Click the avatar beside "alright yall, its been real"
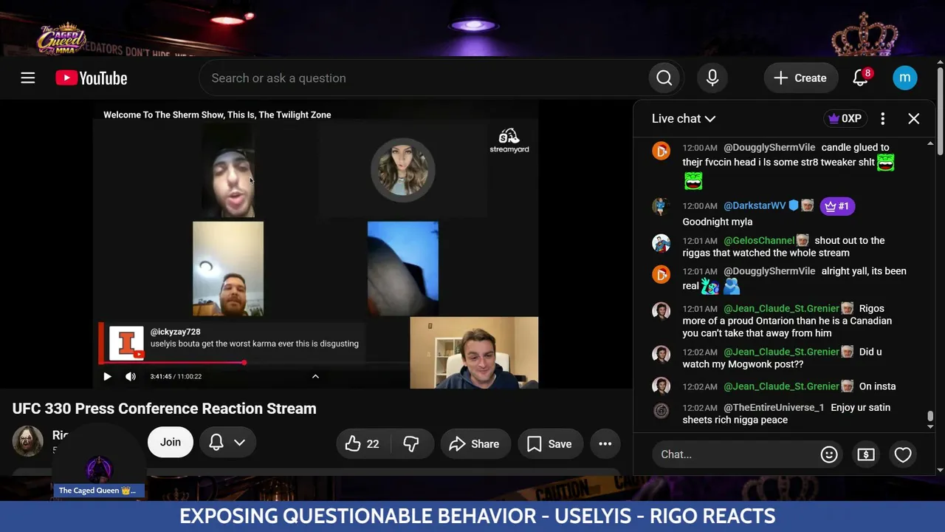Viewport: 945px width, 532px height. (661, 274)
